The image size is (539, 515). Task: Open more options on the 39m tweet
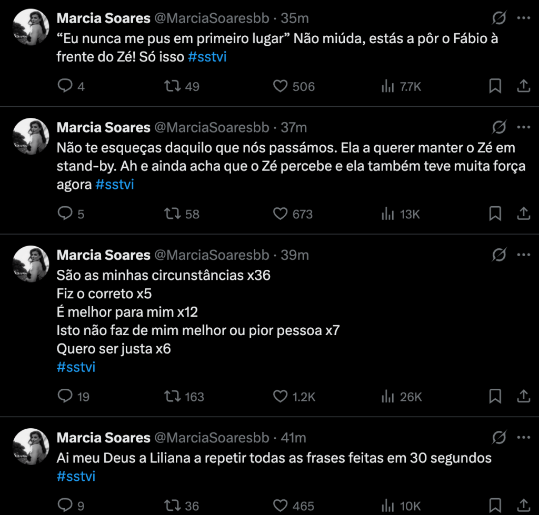(524, 255)
